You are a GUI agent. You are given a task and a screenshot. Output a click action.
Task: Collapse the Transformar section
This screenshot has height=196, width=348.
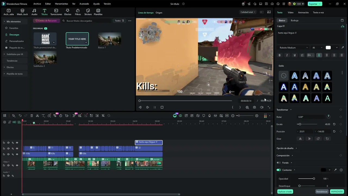(291, 110)
